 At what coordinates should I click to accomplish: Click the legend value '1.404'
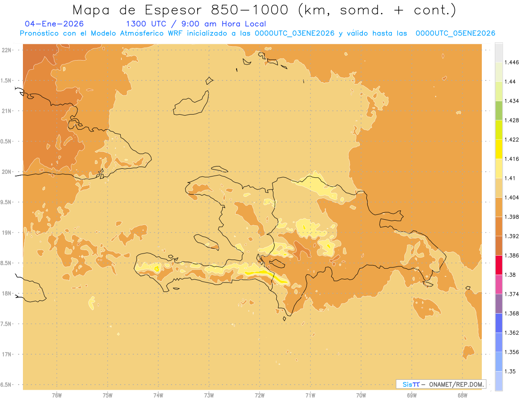(512, 197)
